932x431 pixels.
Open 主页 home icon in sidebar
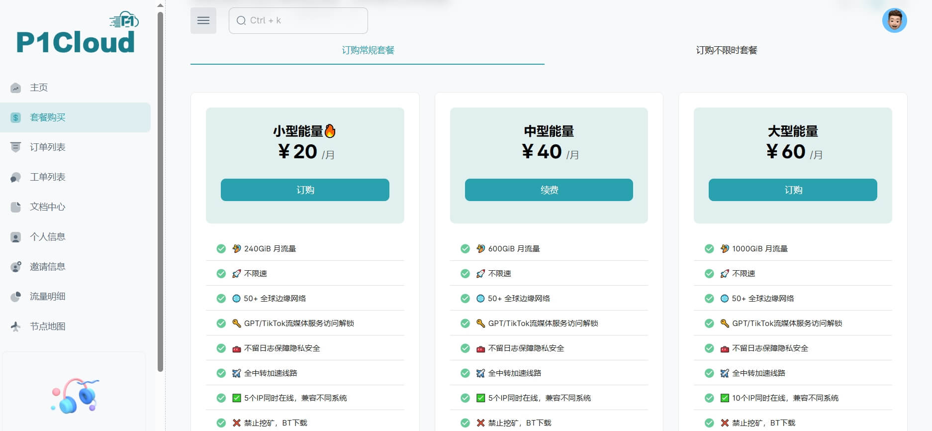16,88
